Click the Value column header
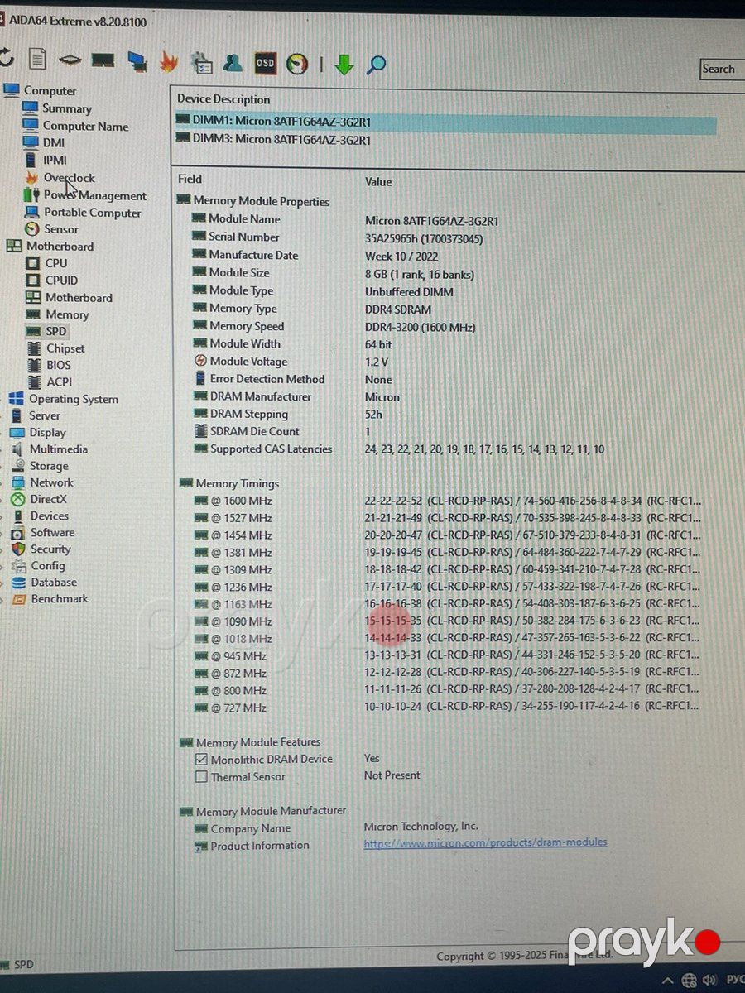 [378, 182]
